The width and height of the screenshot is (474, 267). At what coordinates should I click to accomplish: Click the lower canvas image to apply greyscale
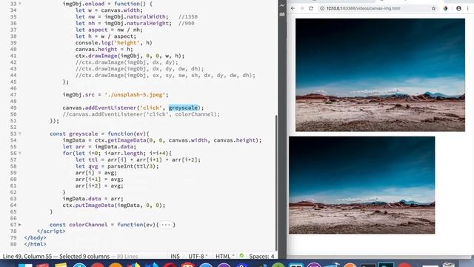[x=362, y=185]
